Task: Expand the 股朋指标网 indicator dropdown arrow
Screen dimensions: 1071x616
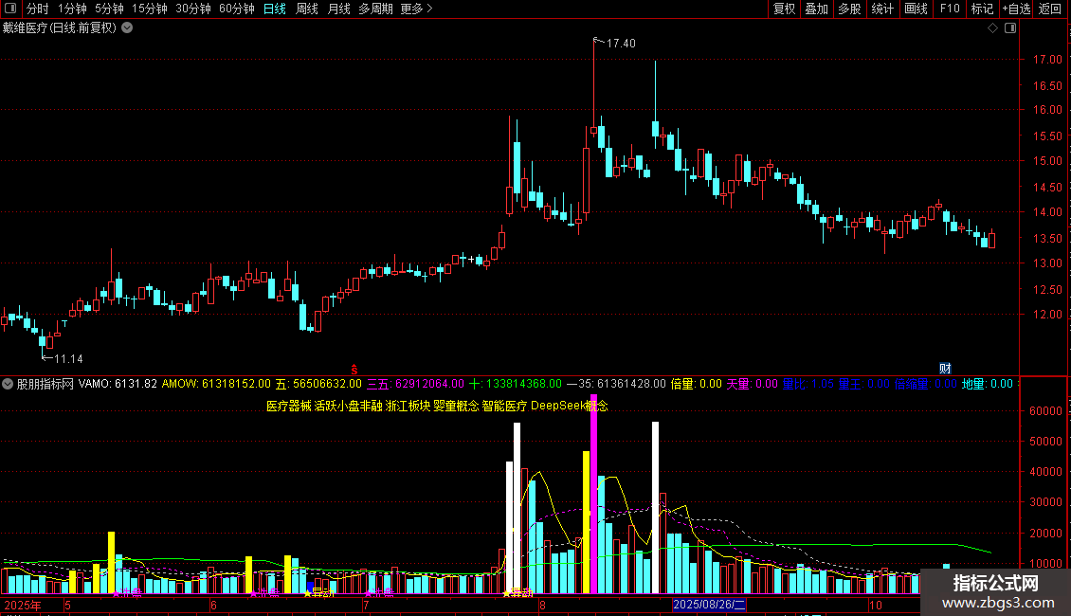Action: [8, 384]
